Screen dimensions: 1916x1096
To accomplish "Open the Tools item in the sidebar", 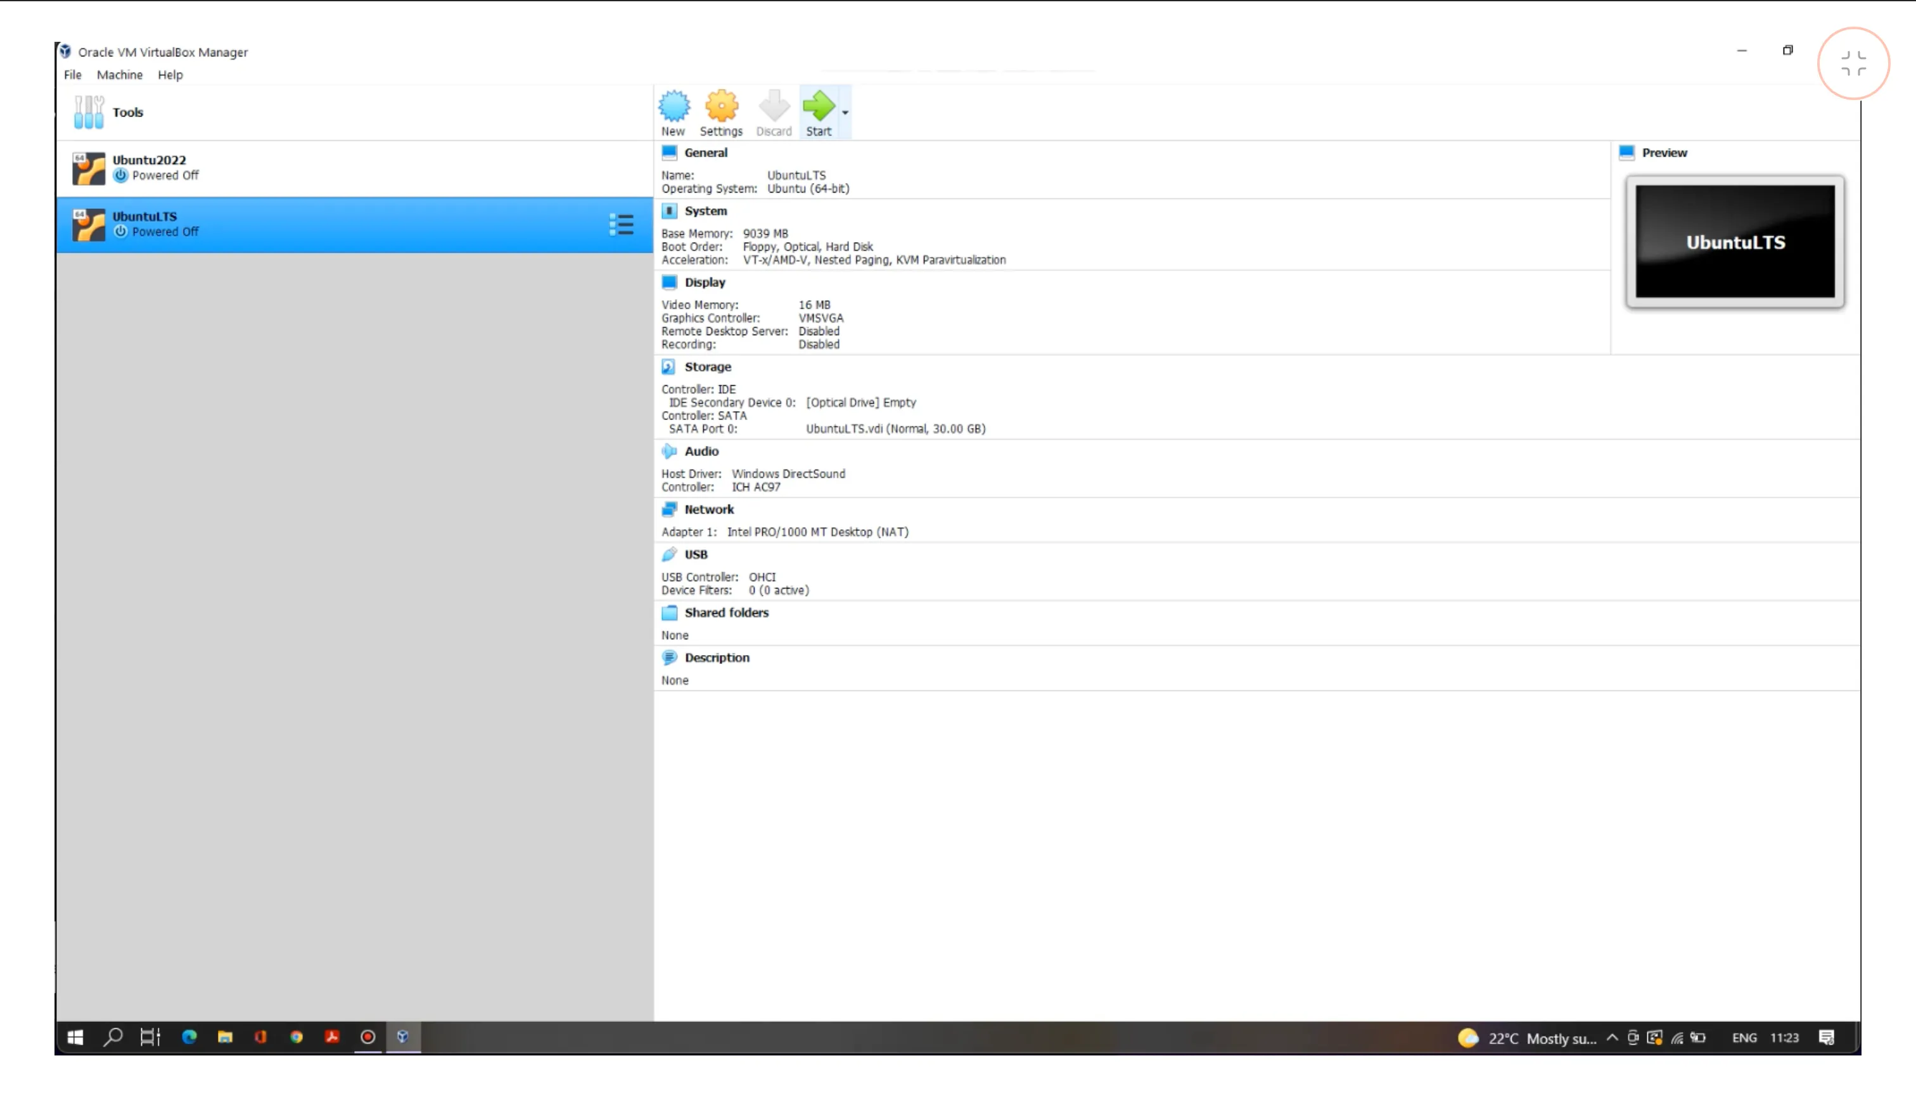I will point(127,112).
